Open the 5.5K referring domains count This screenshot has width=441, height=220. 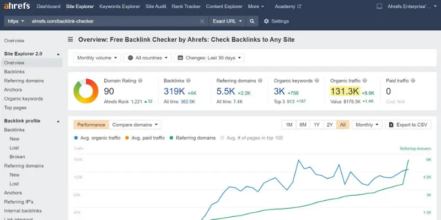coord(225,91)
